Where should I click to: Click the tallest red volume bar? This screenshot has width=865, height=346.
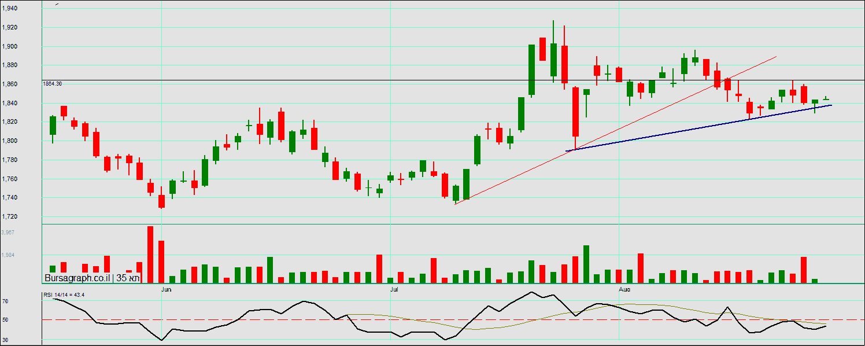tap(150, 255)
